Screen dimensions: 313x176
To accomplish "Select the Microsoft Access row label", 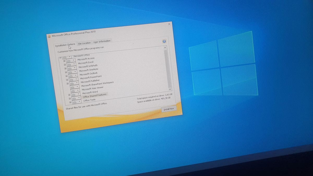I will tap(86, 59).
